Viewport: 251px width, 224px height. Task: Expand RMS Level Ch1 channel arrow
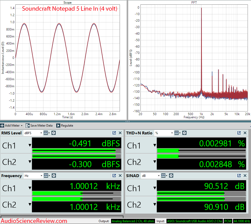tap(30, 145)
